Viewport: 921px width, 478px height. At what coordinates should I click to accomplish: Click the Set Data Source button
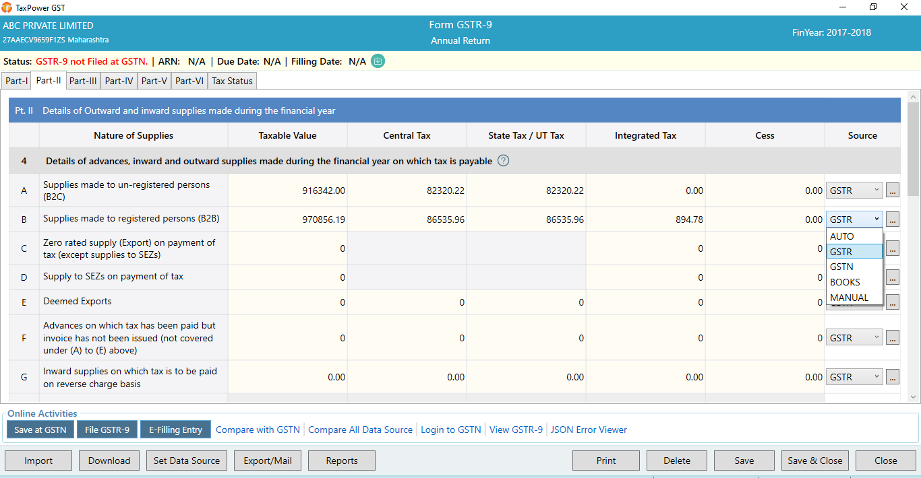click(187, 460)
